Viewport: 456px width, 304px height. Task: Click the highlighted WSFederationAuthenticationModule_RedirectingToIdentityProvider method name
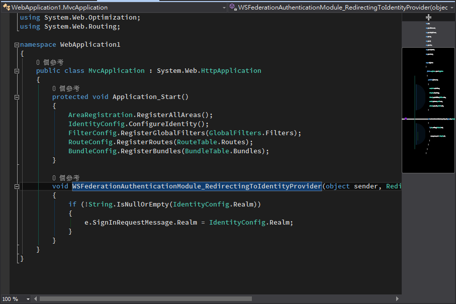(197, 186)
